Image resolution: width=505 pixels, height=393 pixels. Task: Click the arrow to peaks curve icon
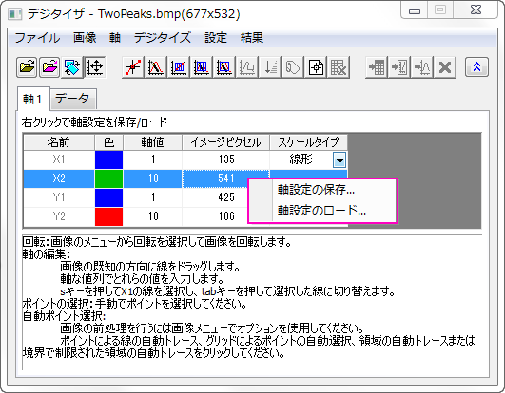[x=422, y=67]
